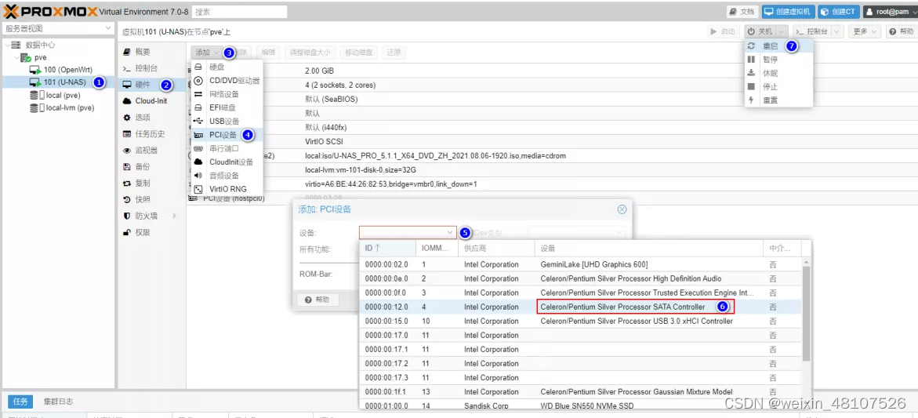Viewport: 918px width, 418px height.
Task: Click the 关机 shutdown button
Action: (x=760, y=31)
